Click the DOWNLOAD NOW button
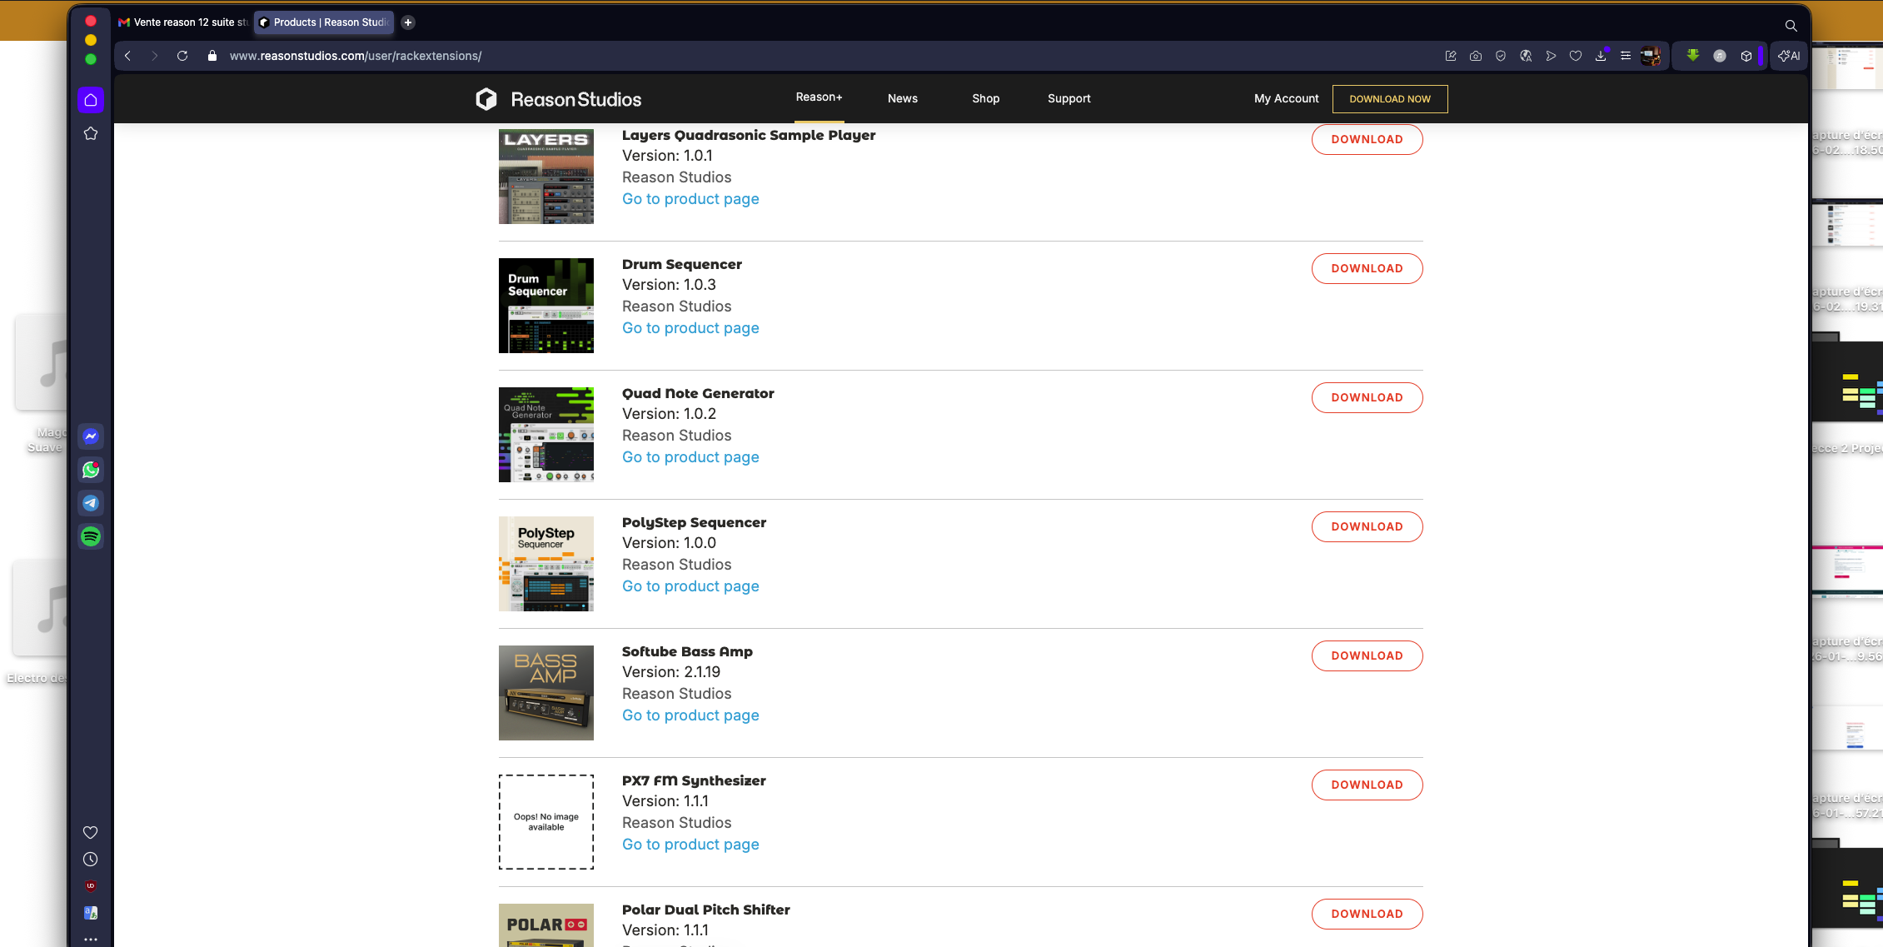The width and height of the screenshot is (1883, 947). [1390, 99]
